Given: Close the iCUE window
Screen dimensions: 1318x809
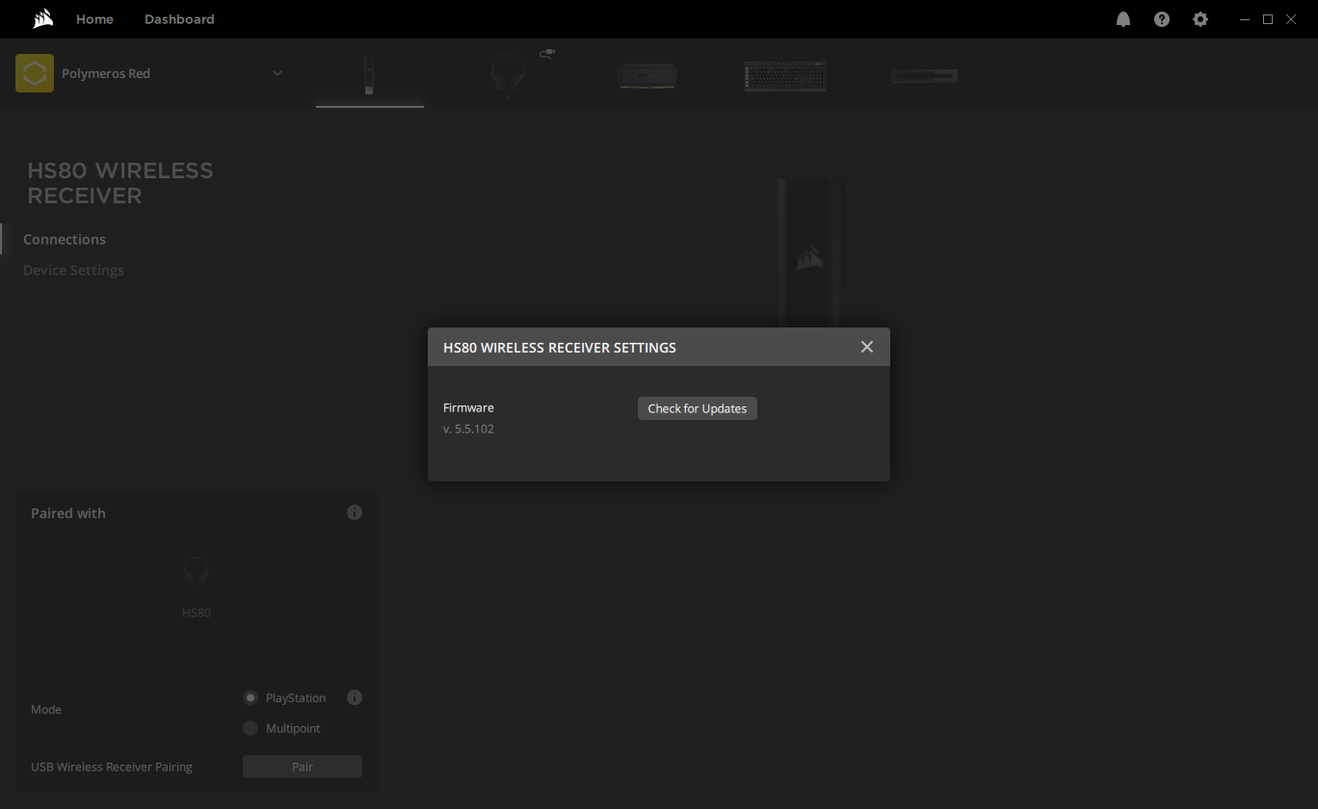Looking at the screenshot, I should [x=1293, y=19].
